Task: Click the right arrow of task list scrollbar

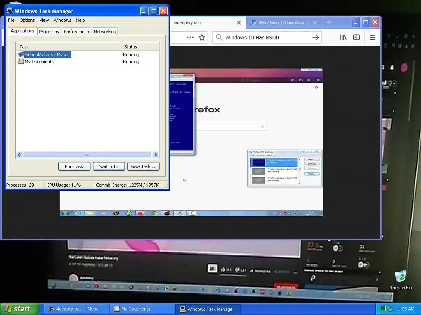Action: [x=155, y=155]
